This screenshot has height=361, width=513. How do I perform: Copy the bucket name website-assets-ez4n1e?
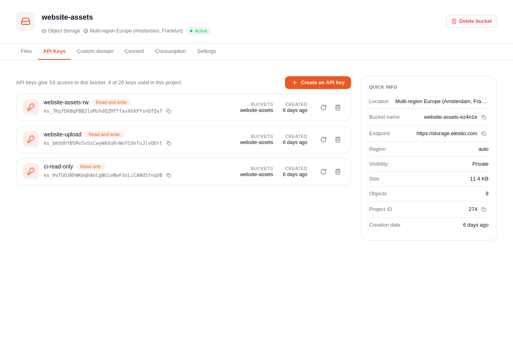pyautogui.click(x=484, y=117)
